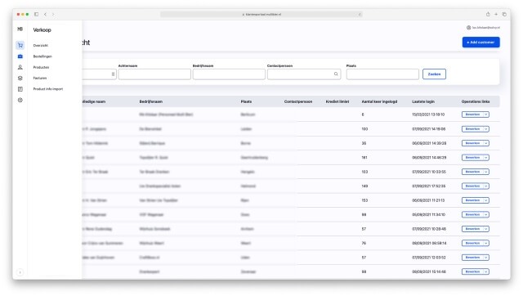Click into the Contactpersoon filter input field
The height and width of the screenshot is (296, 523).
(304, 74)
